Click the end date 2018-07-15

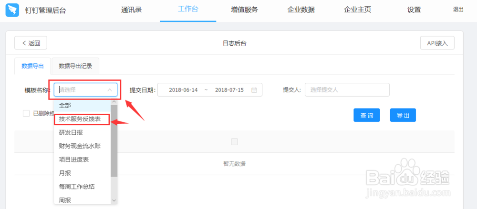point(229,90)
